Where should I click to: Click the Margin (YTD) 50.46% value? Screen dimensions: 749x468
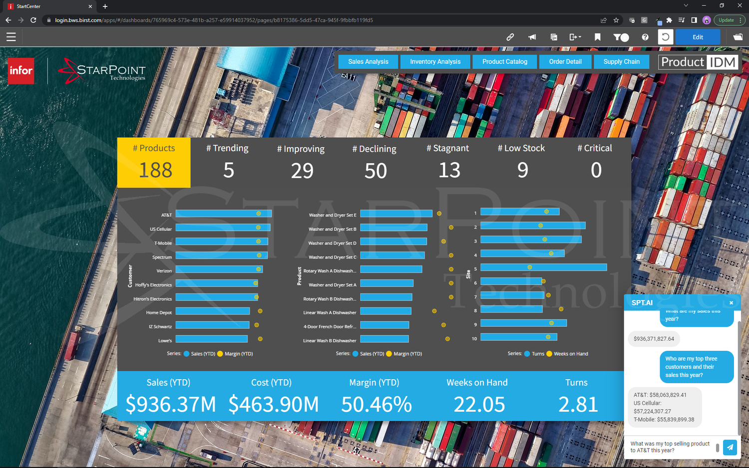(376, 404)
